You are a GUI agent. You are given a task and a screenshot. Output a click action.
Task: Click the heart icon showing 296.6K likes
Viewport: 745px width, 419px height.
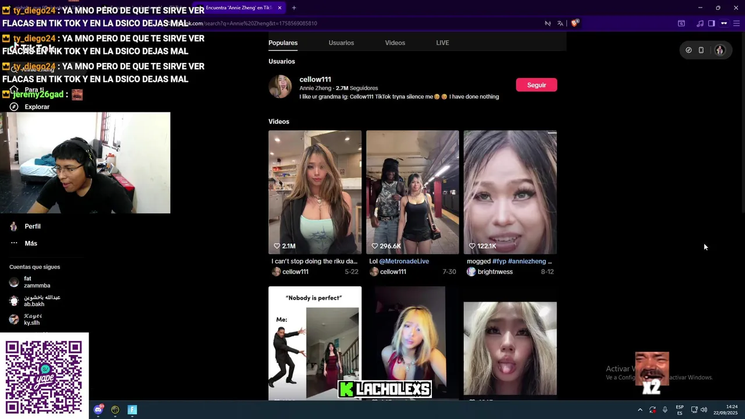coord(375,246)
